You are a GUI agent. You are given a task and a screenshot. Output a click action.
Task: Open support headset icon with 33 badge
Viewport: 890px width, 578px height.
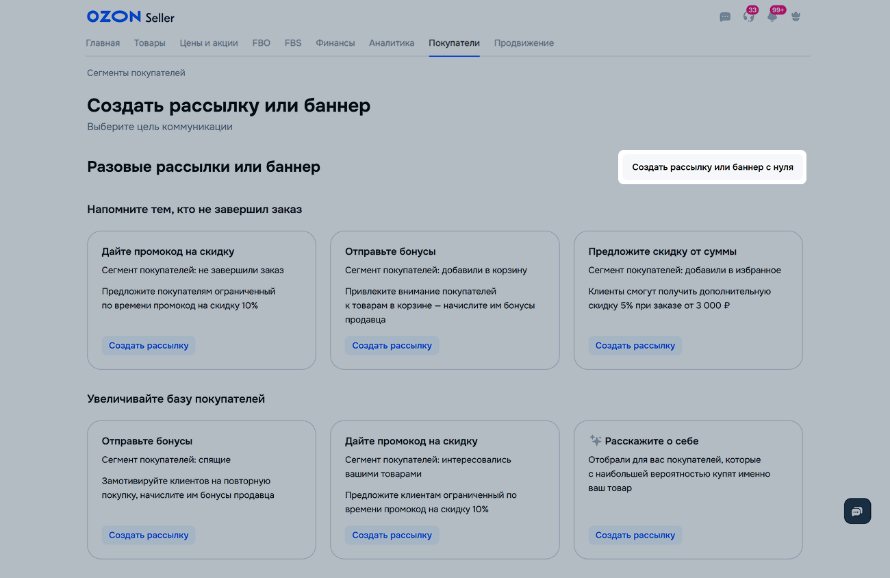[748, 17]
